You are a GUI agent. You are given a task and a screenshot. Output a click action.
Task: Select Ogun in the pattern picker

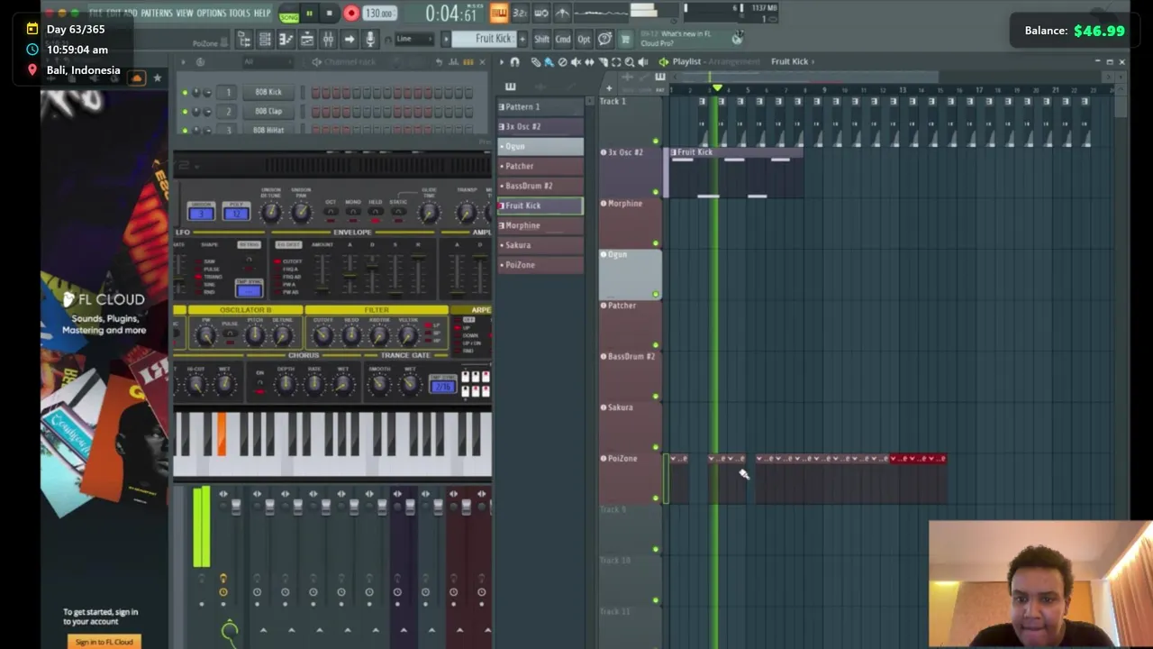coord(540,146)
